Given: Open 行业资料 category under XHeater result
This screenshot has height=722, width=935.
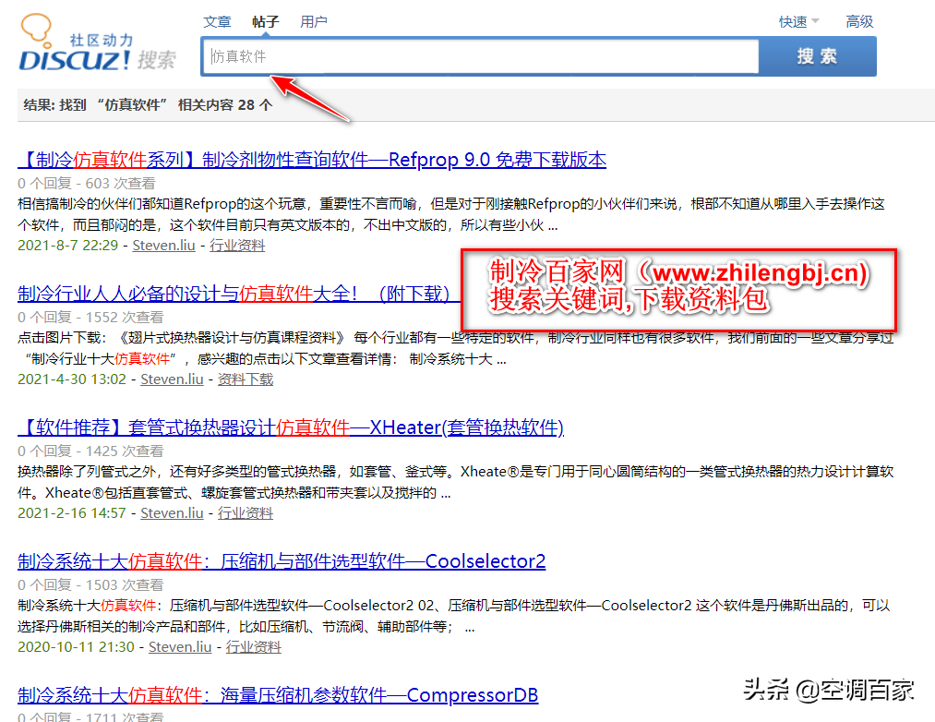Looking at the screenshot, I should coord(246,512).
